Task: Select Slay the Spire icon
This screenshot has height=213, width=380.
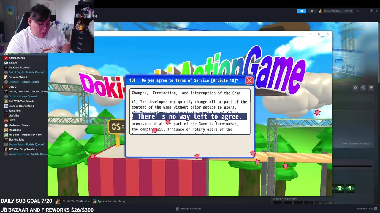Action: click(x=6, y=140)
